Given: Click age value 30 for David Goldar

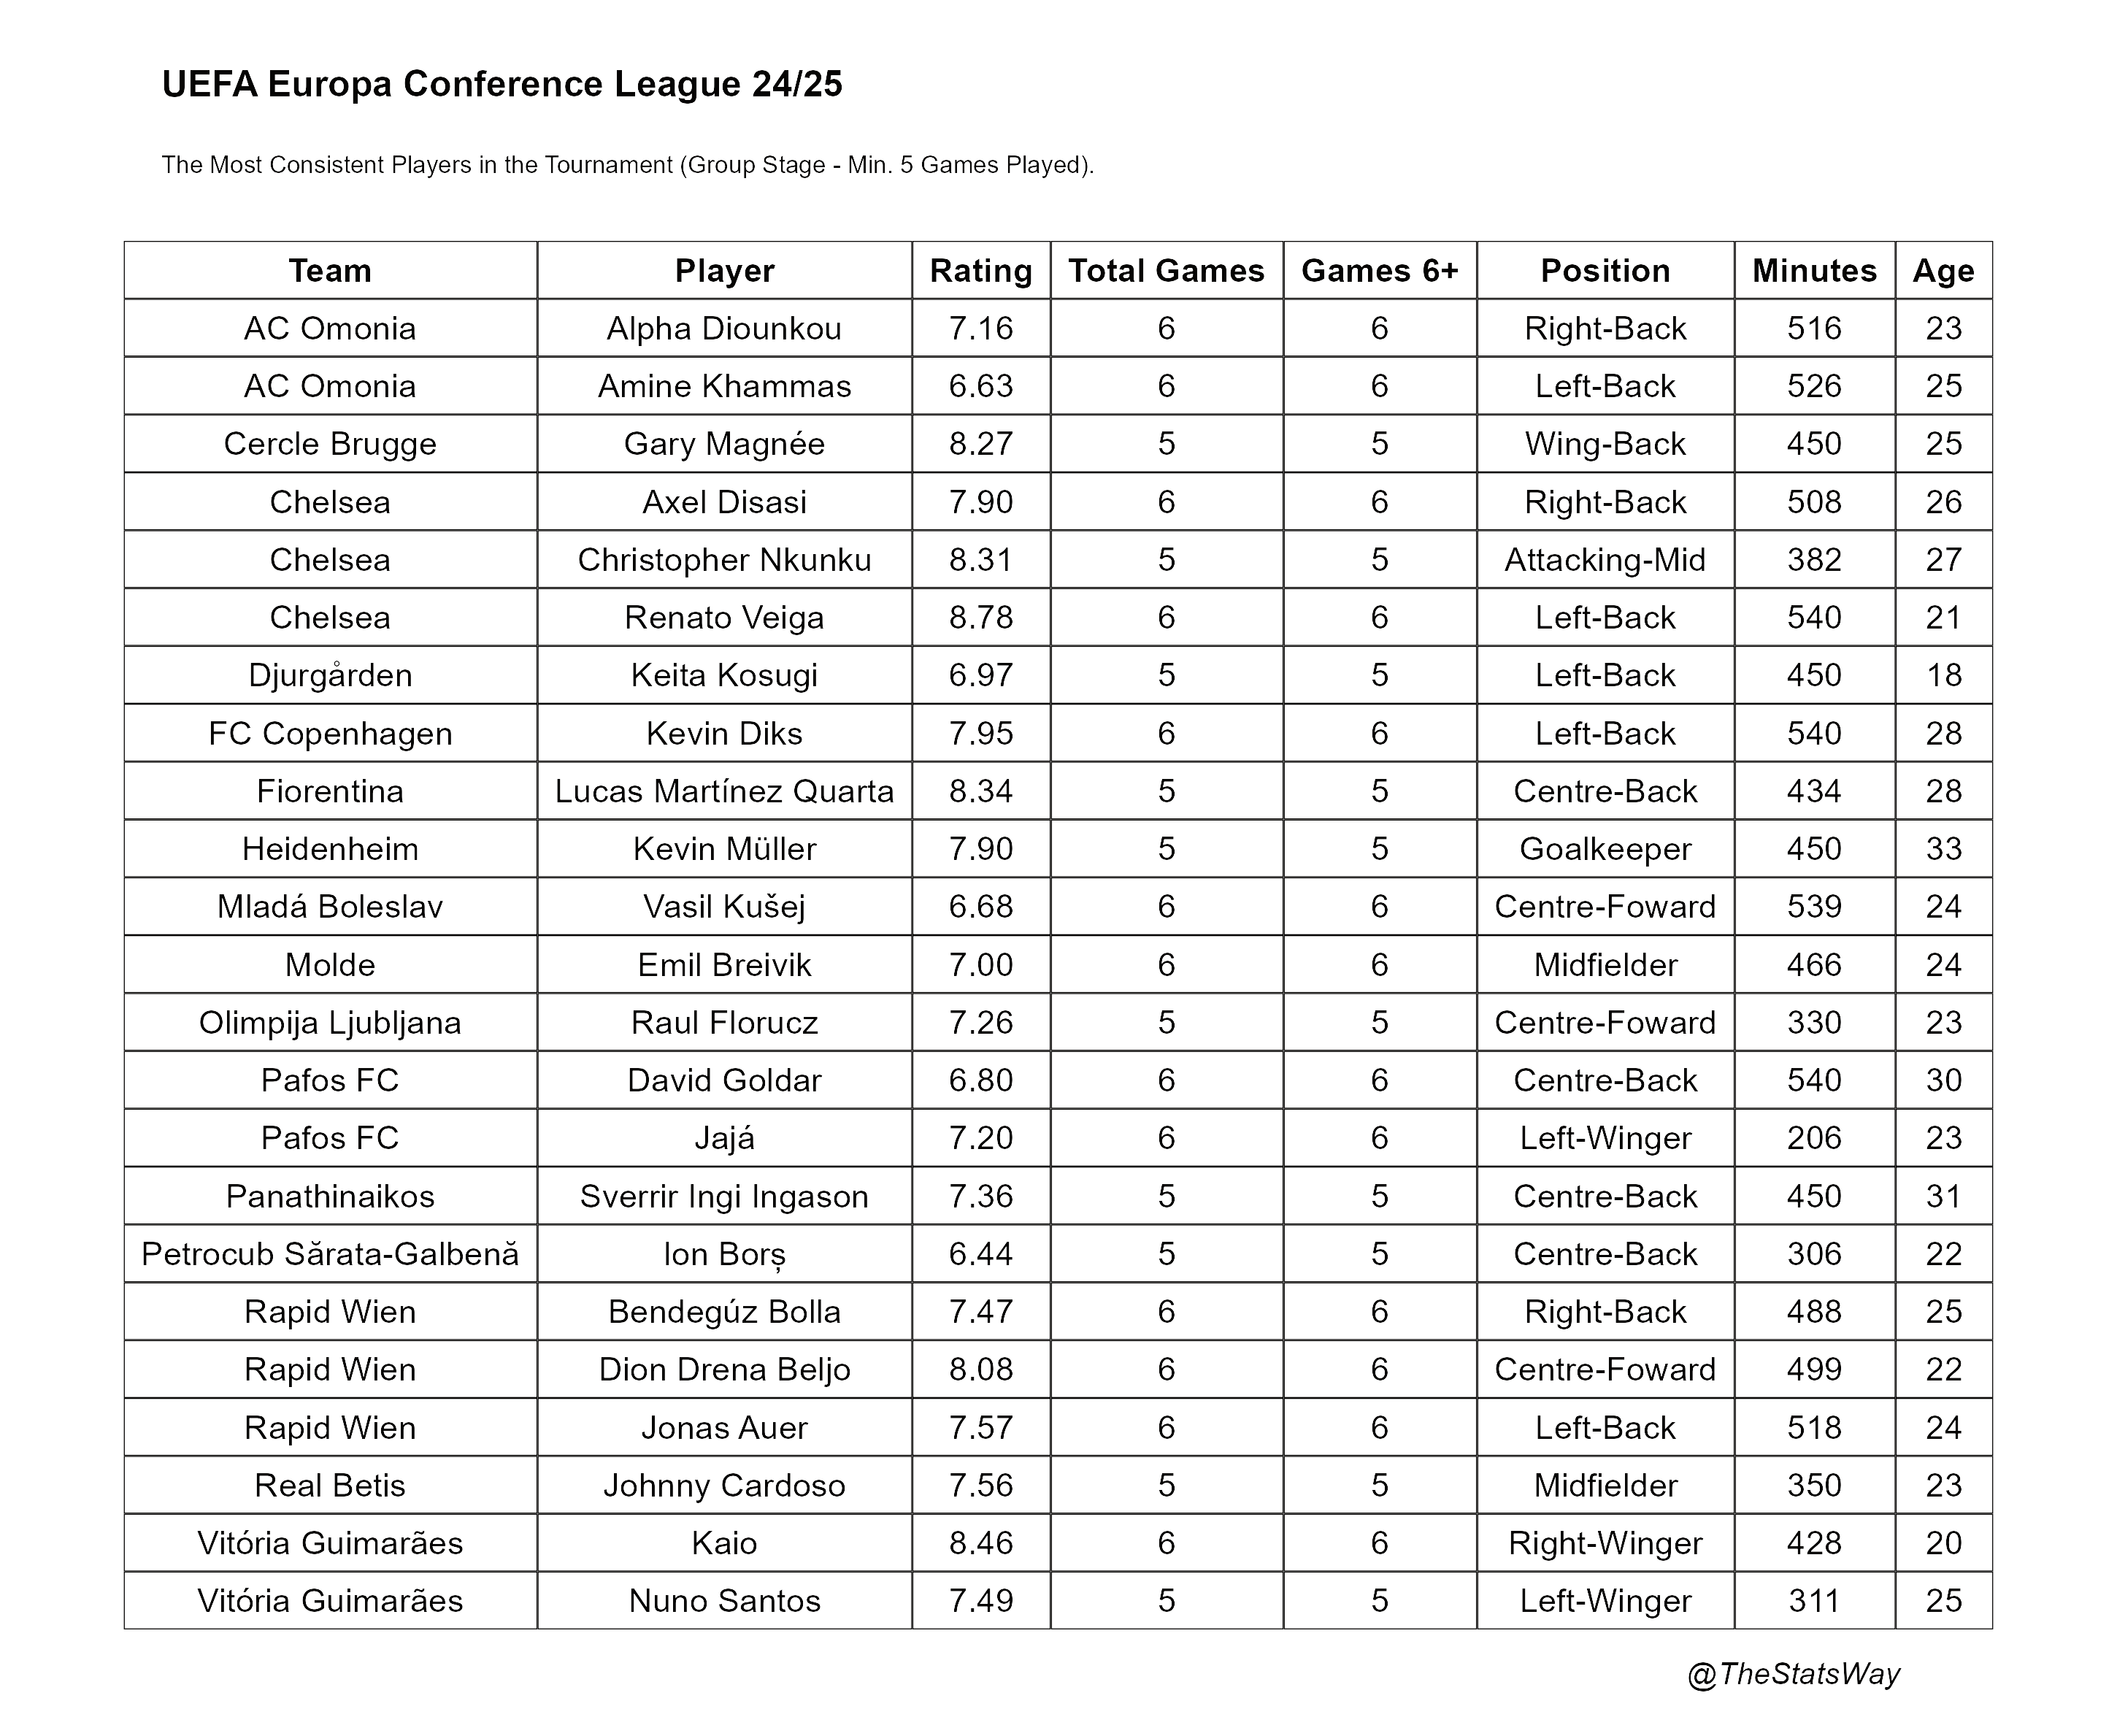Looking at the screenshot, I should pos(1943,1081).
